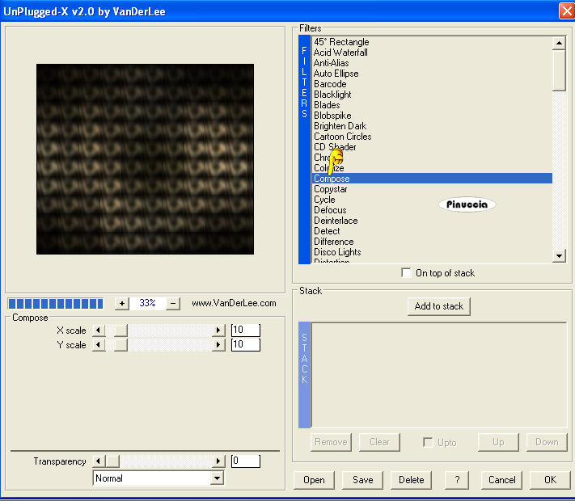
Task: Click X scale slider right arrow
Action: pos(218,330)
